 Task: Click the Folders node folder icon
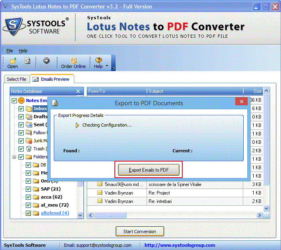[x=29, y=157]
